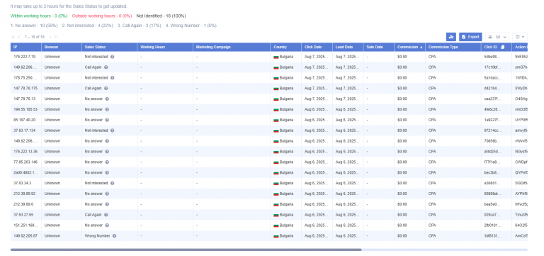Click the Commission column sort arrow
The image size is (544, 256).
421,48
